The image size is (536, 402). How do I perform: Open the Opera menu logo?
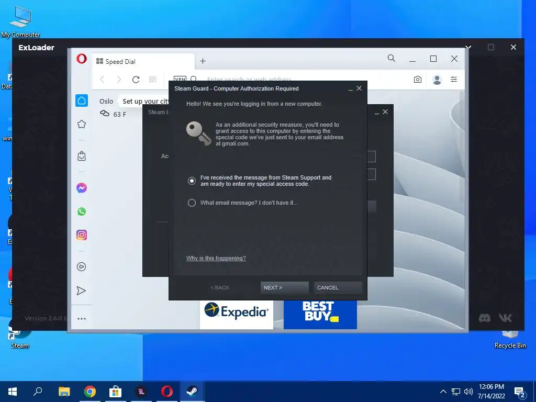(81, 59)
